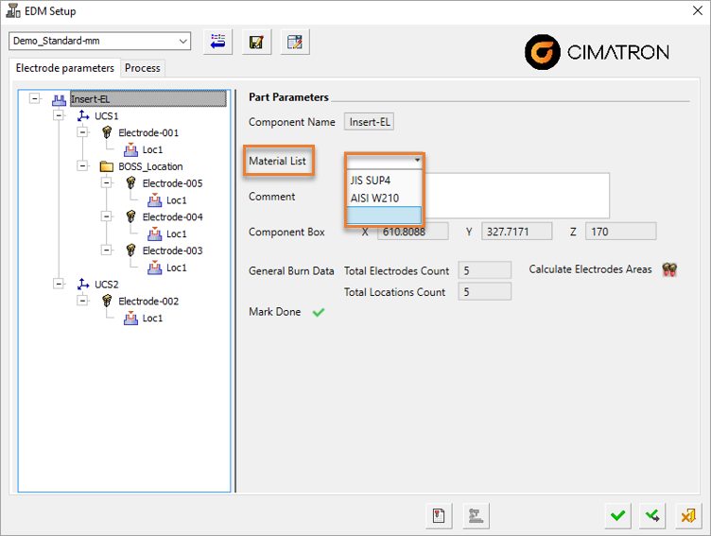Select Electrode-001 in the tree
This screenshot has height=536, width=711.
pos(148,133)
